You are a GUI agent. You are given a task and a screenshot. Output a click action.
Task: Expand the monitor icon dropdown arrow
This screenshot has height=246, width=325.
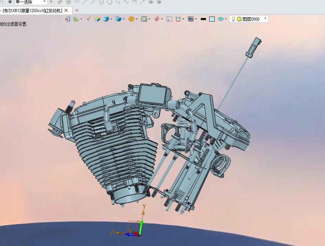point(196,19)
